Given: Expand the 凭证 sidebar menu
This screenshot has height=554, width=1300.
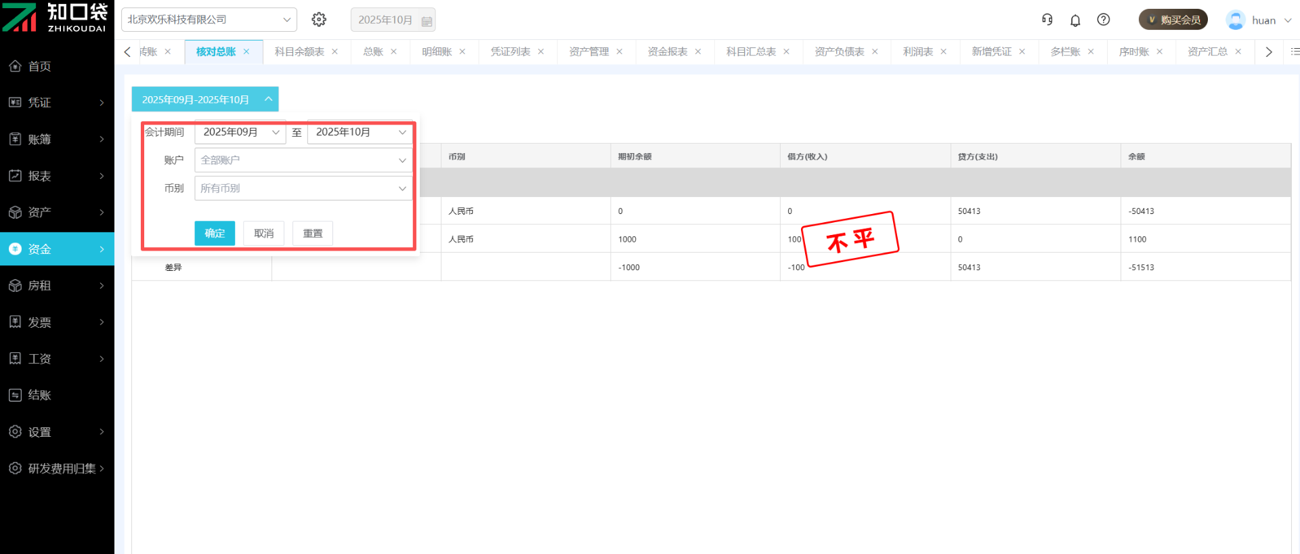Looking at the screenshot, I should click(x=57, y=103).
